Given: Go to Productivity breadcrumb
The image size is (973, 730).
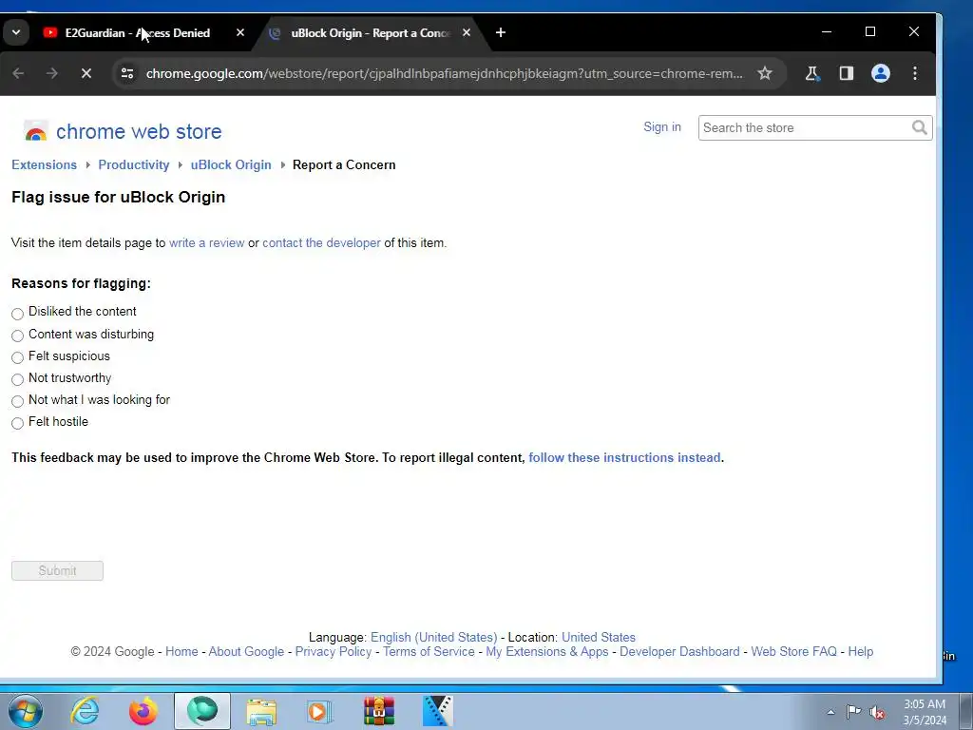Looking at the screenshot, I should tap(133, 164).
